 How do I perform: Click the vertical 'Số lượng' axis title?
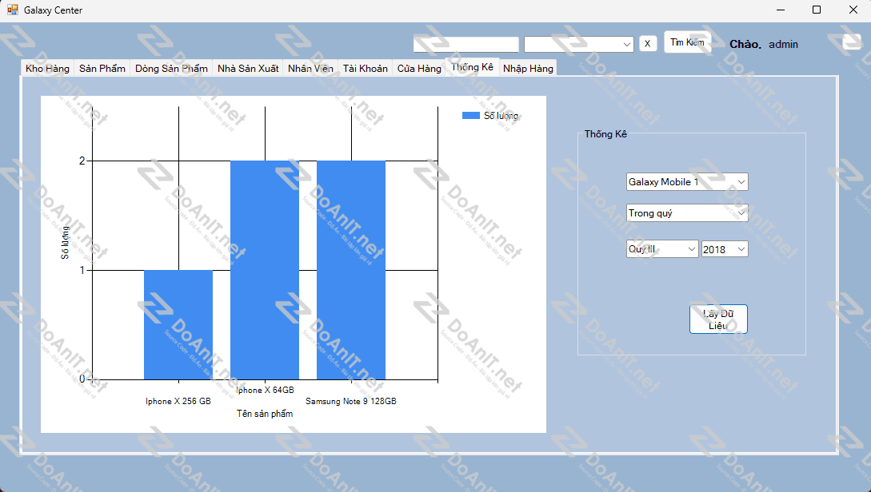[x=65, y=242]
